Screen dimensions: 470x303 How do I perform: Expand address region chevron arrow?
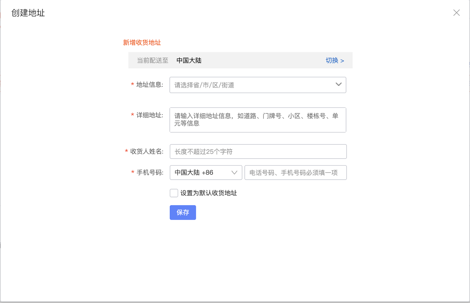point(338,84)
